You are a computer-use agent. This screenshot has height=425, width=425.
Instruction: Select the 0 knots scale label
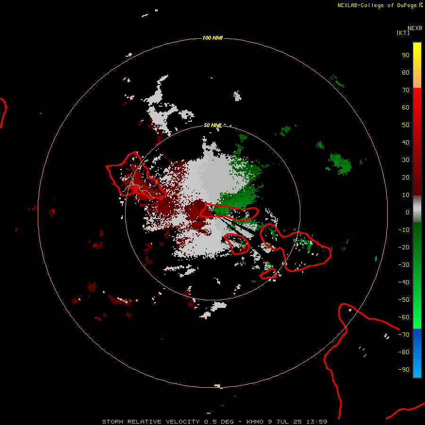coord(408,212)
